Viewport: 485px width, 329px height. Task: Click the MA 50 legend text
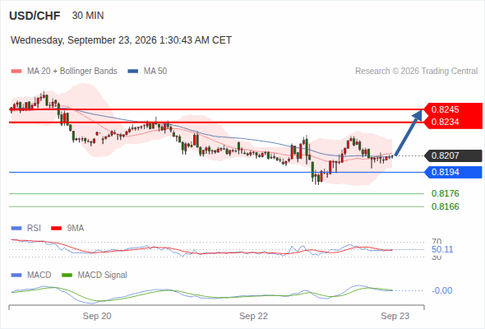click(155, 72)
